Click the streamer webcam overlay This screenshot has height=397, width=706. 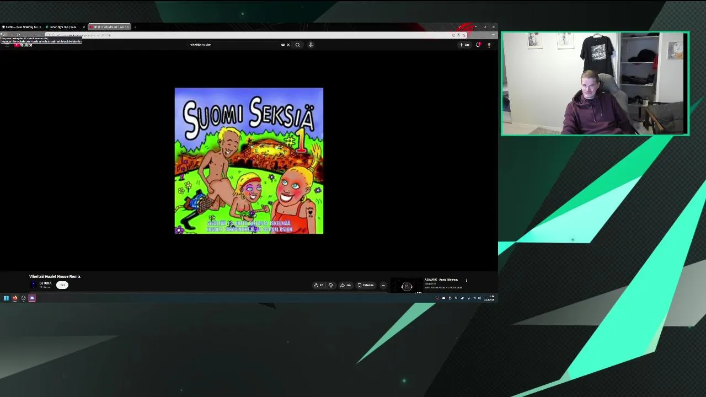(x=595, y=83)
